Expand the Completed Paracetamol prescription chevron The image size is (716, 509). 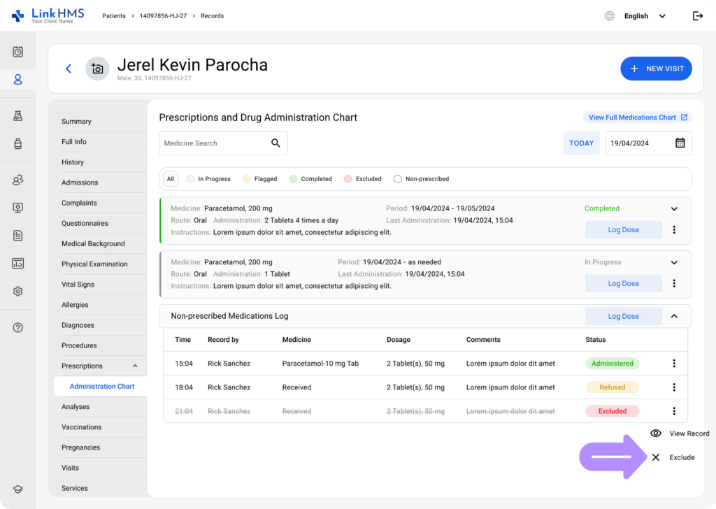point(674,208)
